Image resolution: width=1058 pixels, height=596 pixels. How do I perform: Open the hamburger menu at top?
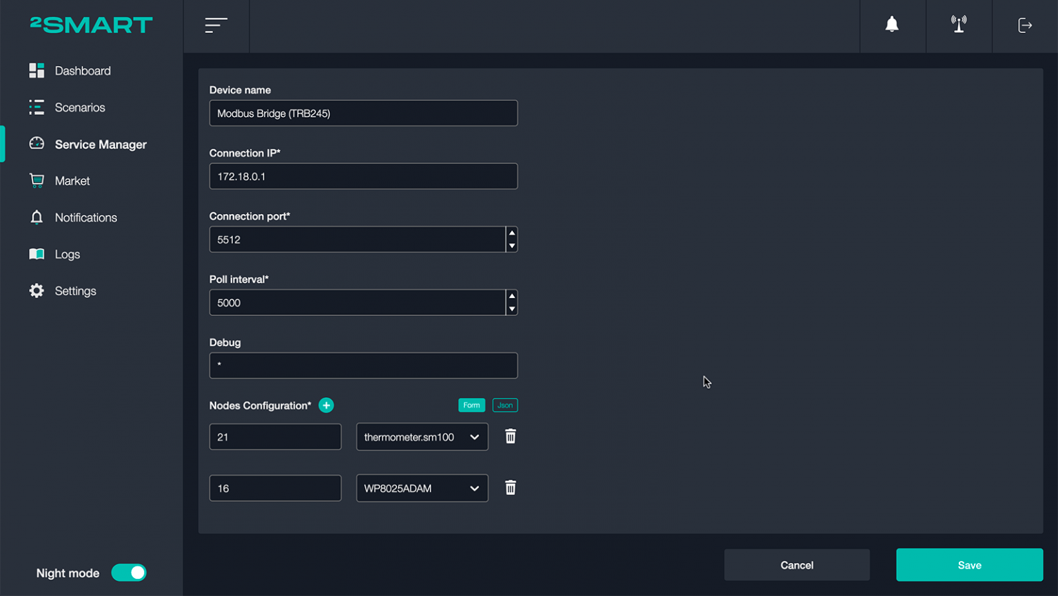coord(216,25)
